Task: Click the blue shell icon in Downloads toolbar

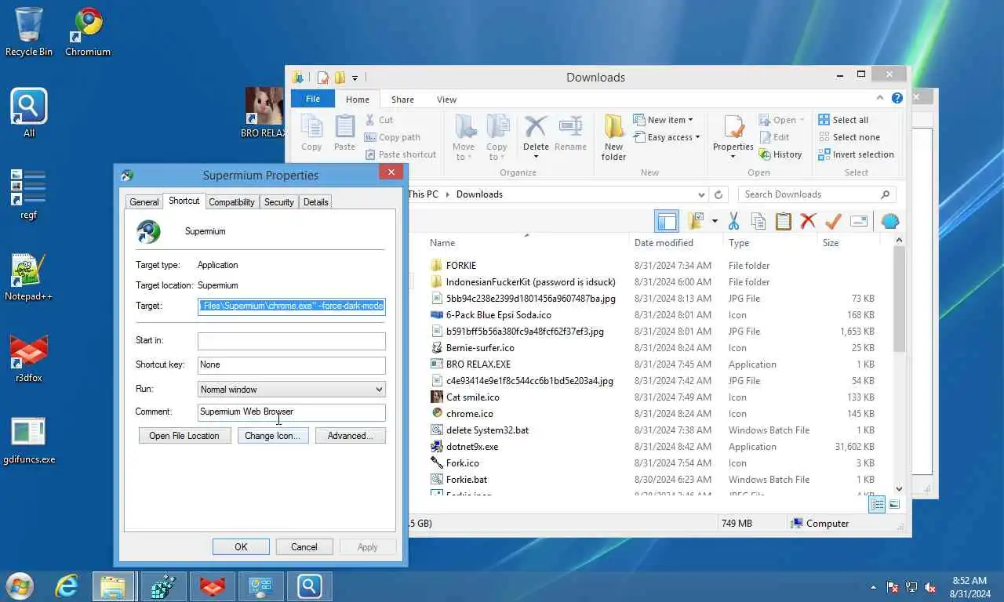Action: coord(889,221)
